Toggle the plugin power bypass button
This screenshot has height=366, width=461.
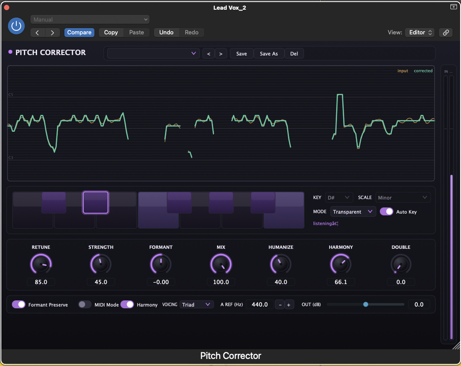click(x=16, y=26)
